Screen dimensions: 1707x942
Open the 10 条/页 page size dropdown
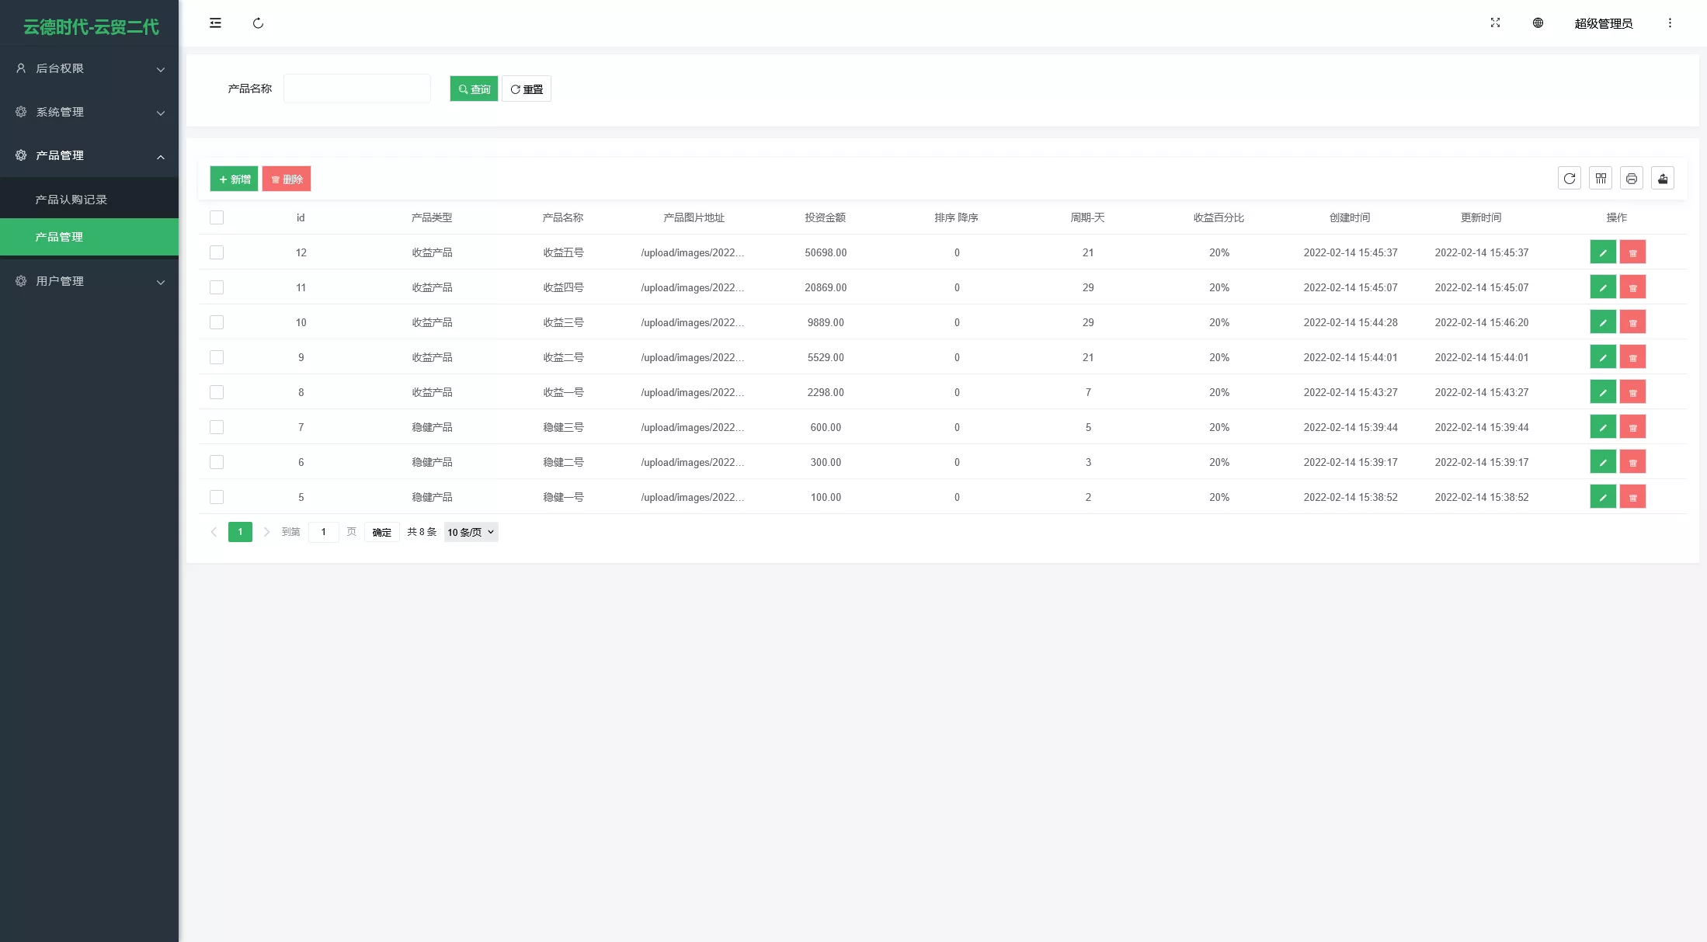coord(471,532)
